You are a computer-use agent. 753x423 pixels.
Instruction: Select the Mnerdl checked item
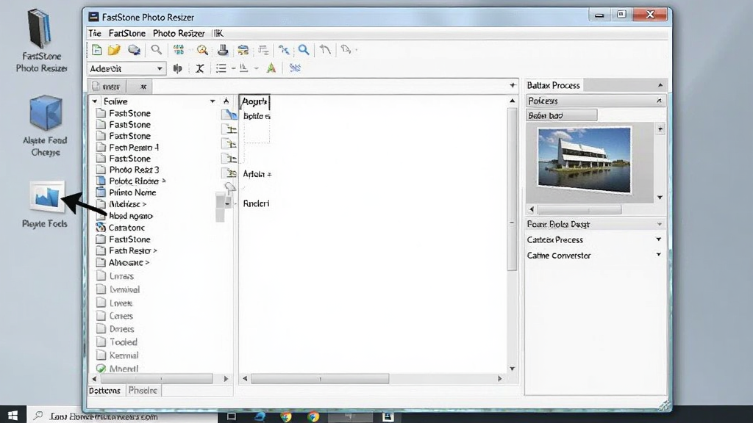coord(117,369)
